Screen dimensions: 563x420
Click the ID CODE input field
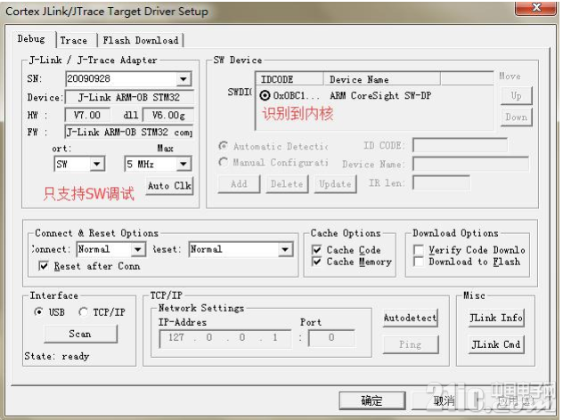(460, 145)
